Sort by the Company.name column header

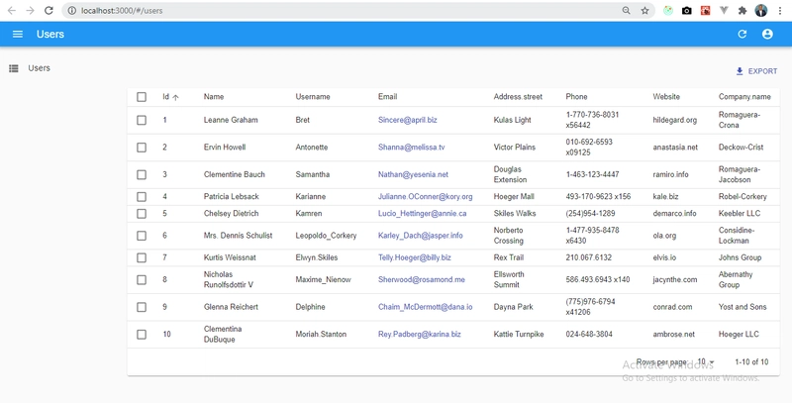coord(744,96)
